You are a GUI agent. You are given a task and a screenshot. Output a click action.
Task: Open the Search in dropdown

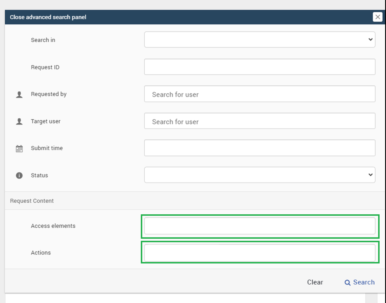click(259, 40)
